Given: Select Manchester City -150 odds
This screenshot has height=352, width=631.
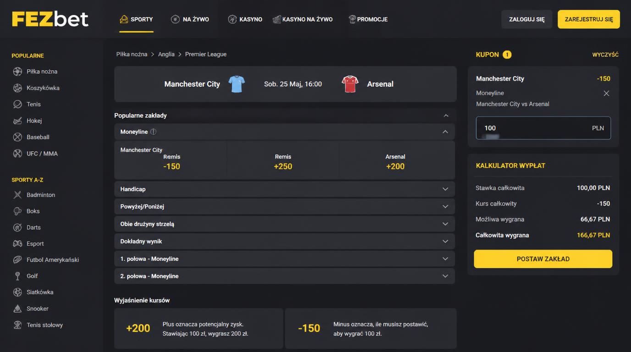Looking at the screenshot, I should [x=171, y=160].
